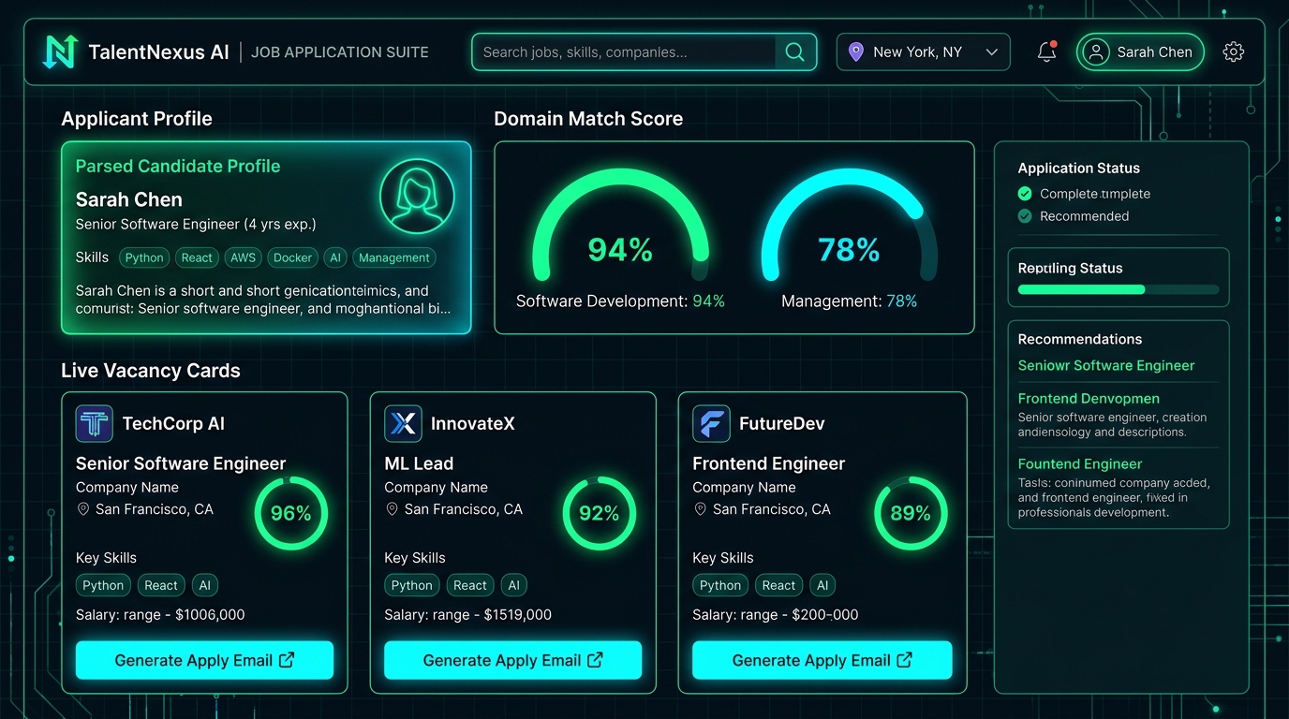Click the ML Lead job title
The width and height of the screenshot is (1289, 719).
click(419, 463)
